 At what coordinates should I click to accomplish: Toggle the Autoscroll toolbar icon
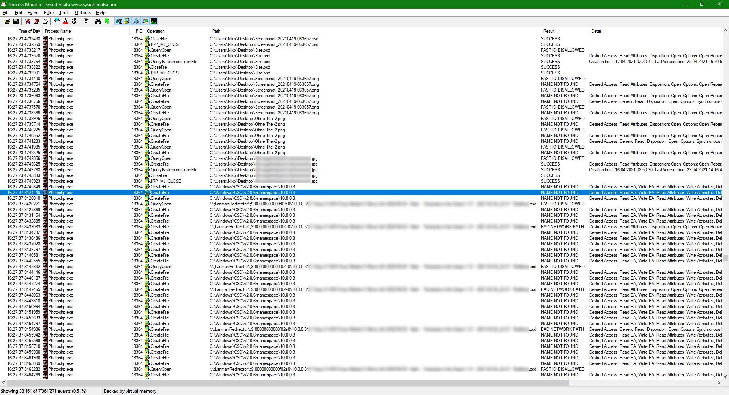(36, 21)
